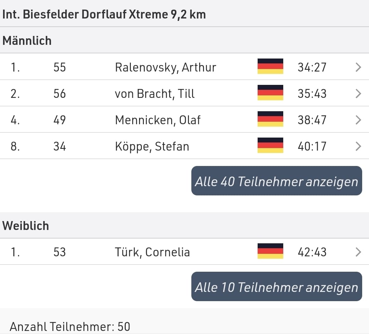Open details chevron for Mennicken, Olaf
369x334 pixels.
(x=358, y=120)
